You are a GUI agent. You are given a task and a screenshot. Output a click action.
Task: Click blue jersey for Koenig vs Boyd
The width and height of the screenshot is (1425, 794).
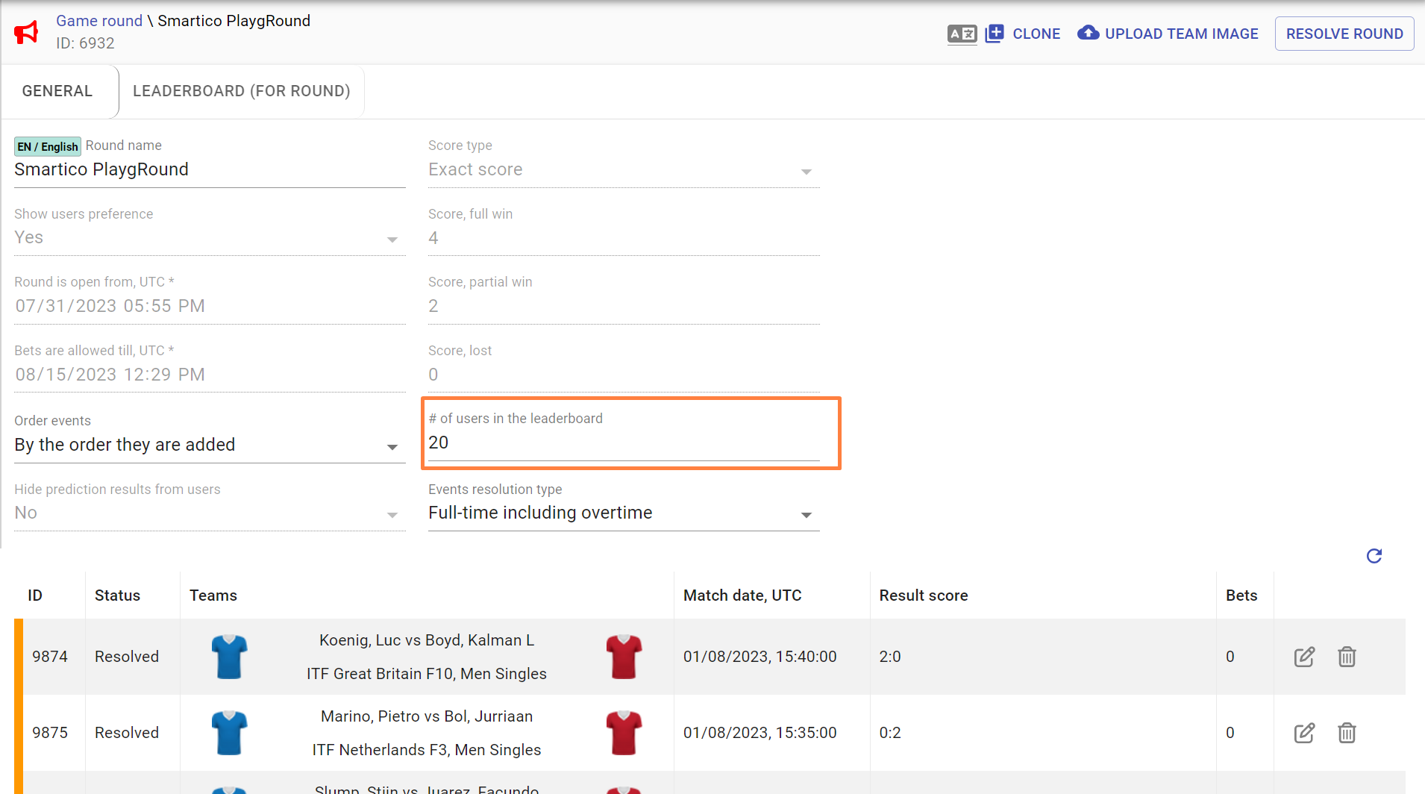pyautogui.click(x=229, y=657)
